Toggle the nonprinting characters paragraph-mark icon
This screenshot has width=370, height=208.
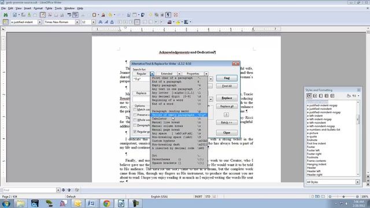168,15
